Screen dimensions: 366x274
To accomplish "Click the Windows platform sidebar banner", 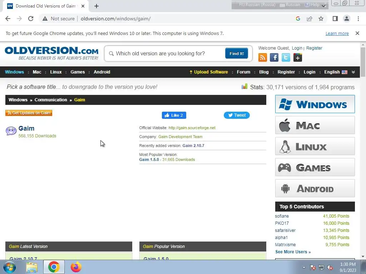I will (315, 104).
